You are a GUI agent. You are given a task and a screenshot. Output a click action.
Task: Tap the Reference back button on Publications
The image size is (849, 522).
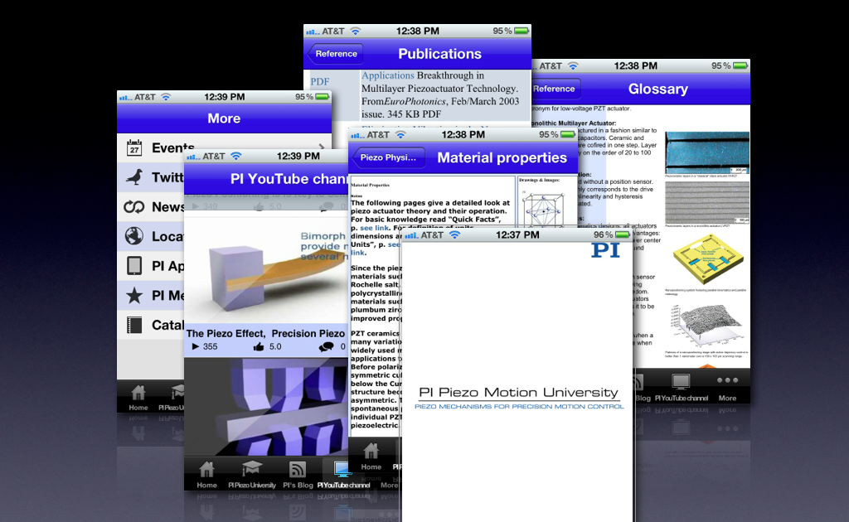(335, 53)
